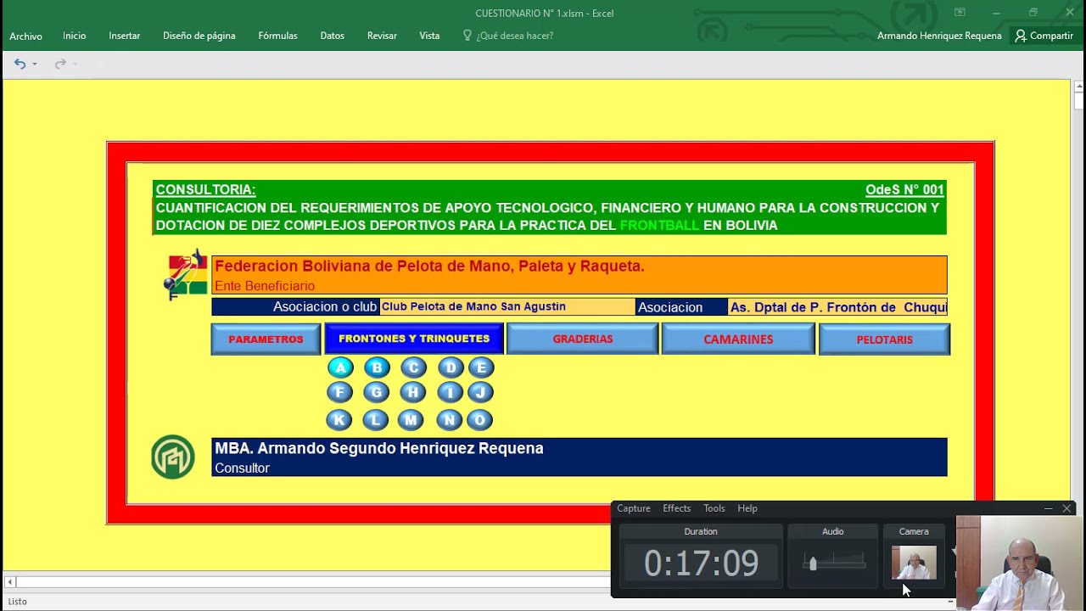Viewport: 1086px width, 611px height.
Task: Switch to the Insertar tab
Action: tap(124, 36)
